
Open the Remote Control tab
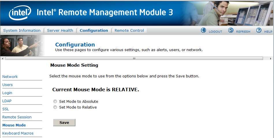click(129, 30)
